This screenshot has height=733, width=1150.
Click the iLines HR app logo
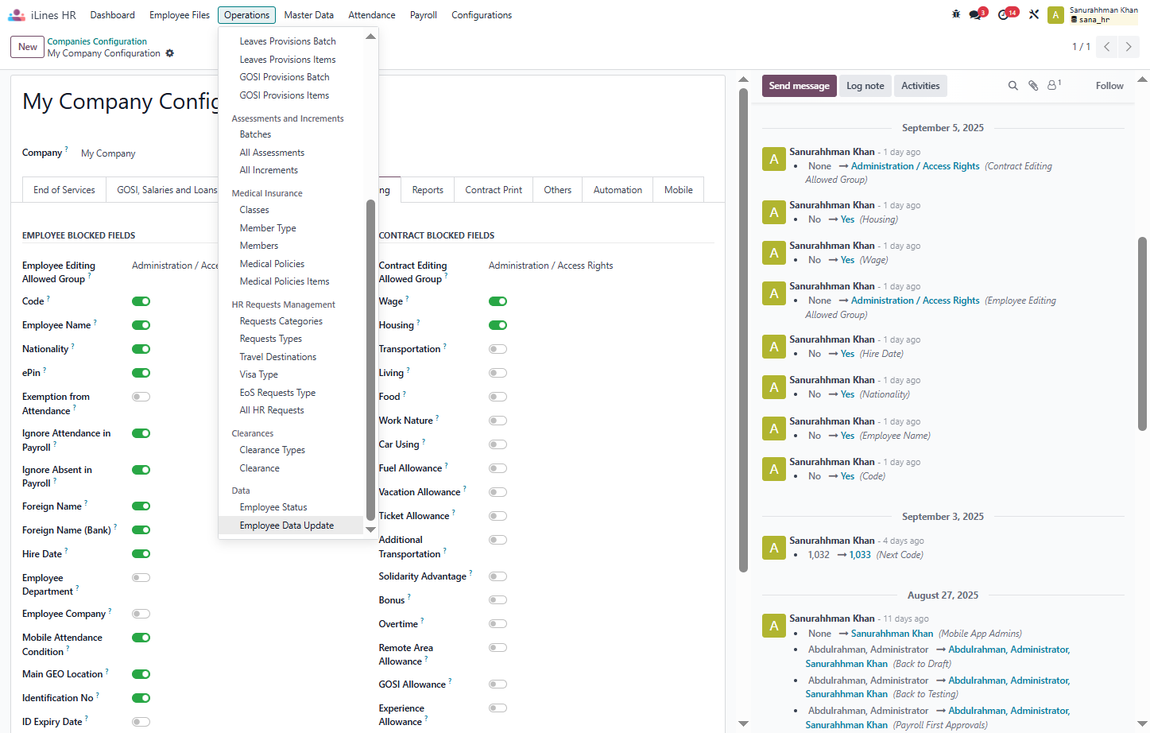tap(17, 15)
